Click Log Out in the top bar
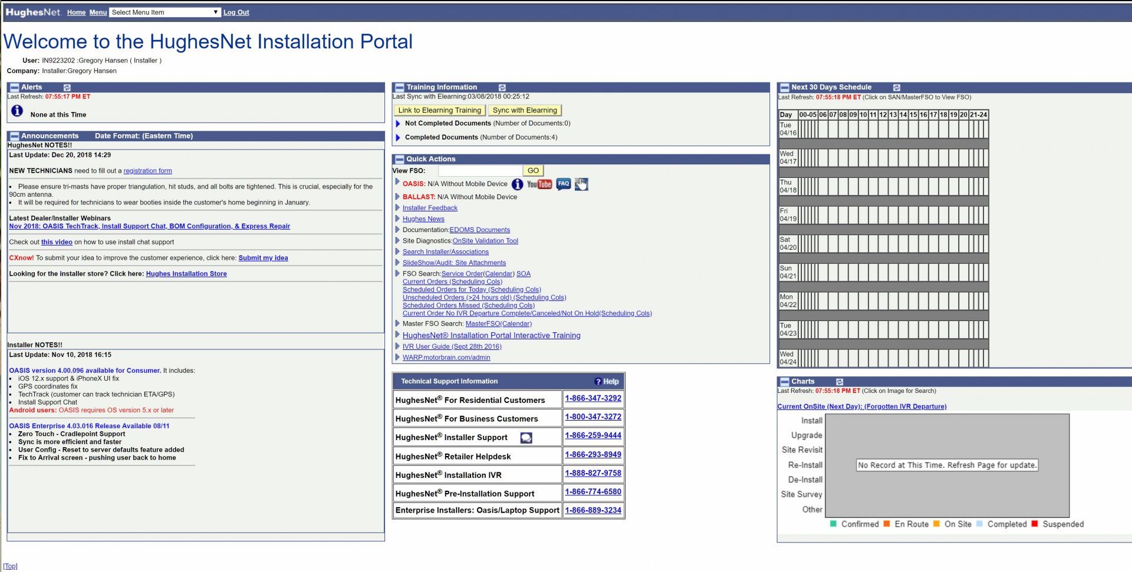The height and width of the screenshot is (572, 1132). tap(236, 12)
